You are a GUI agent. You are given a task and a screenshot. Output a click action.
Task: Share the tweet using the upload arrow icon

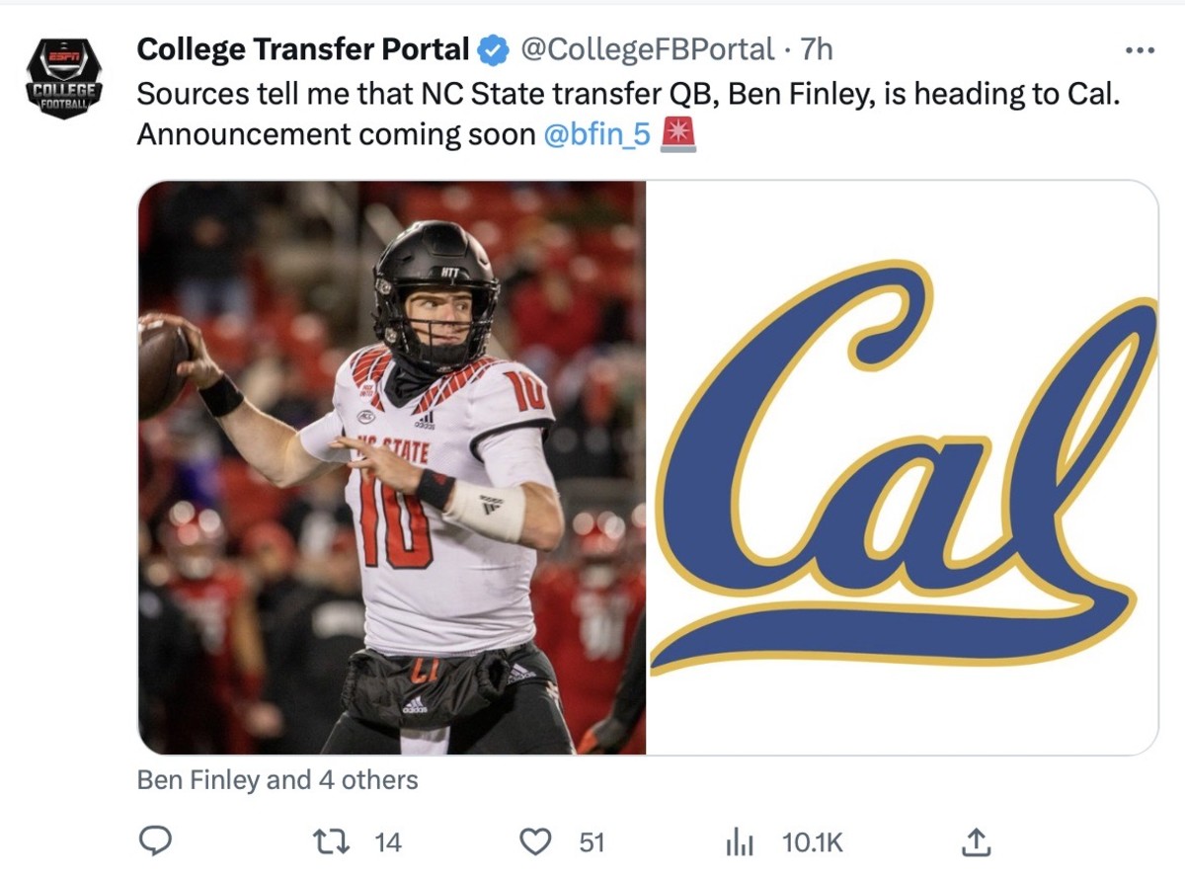975,841
